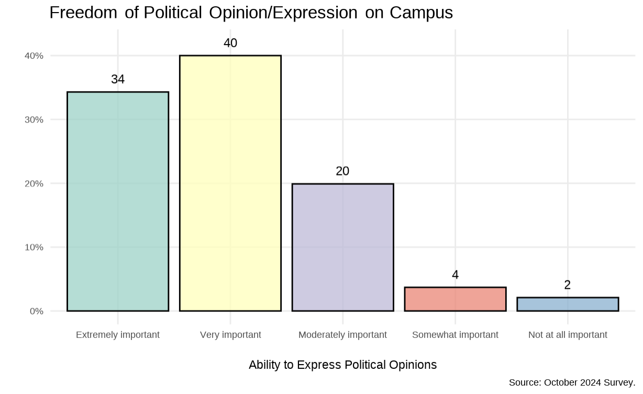The height and width of the screenshot is (394, 643).
Task: Click the 40% y-axis tick label
Action: (x=34, y=56)
